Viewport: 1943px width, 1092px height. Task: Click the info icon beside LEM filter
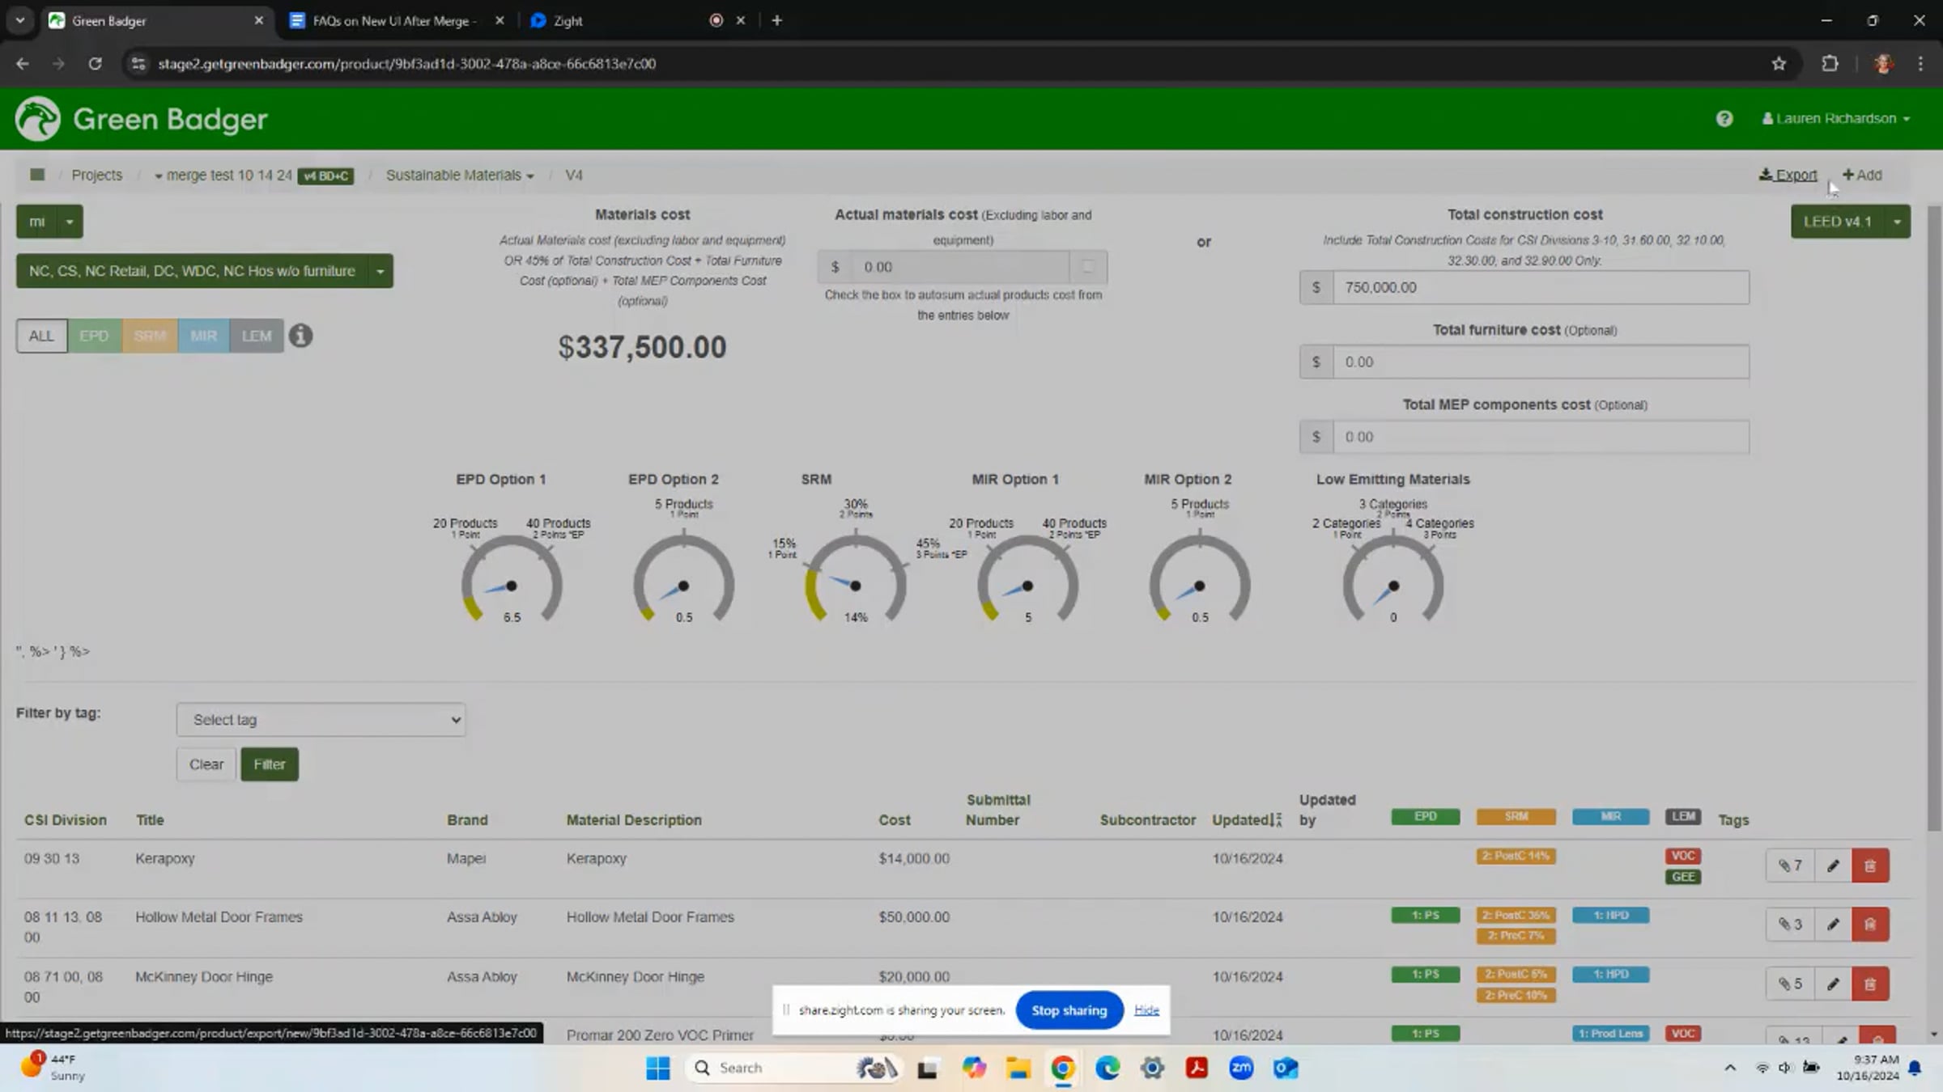[x=300, y=336]
